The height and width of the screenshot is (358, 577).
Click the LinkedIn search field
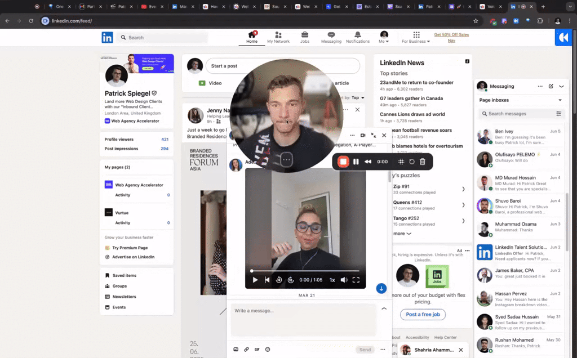click(163, 38)
